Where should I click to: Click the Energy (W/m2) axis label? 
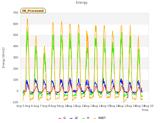[x=3, y=58]
